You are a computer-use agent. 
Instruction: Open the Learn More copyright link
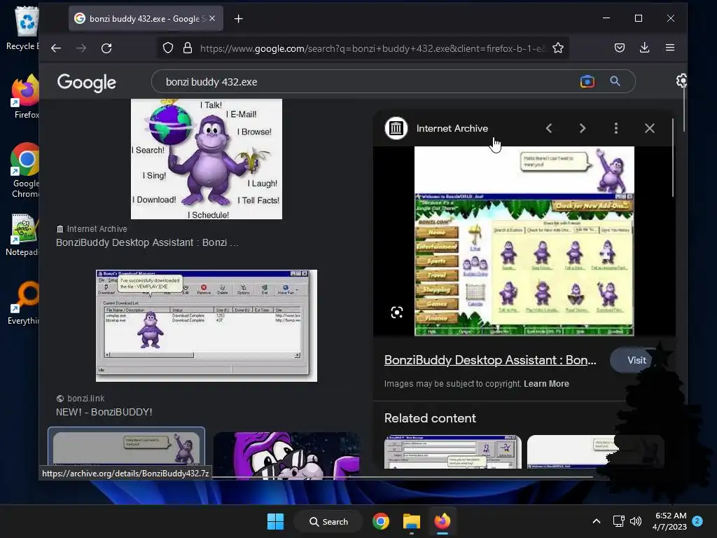click(546, 384)
